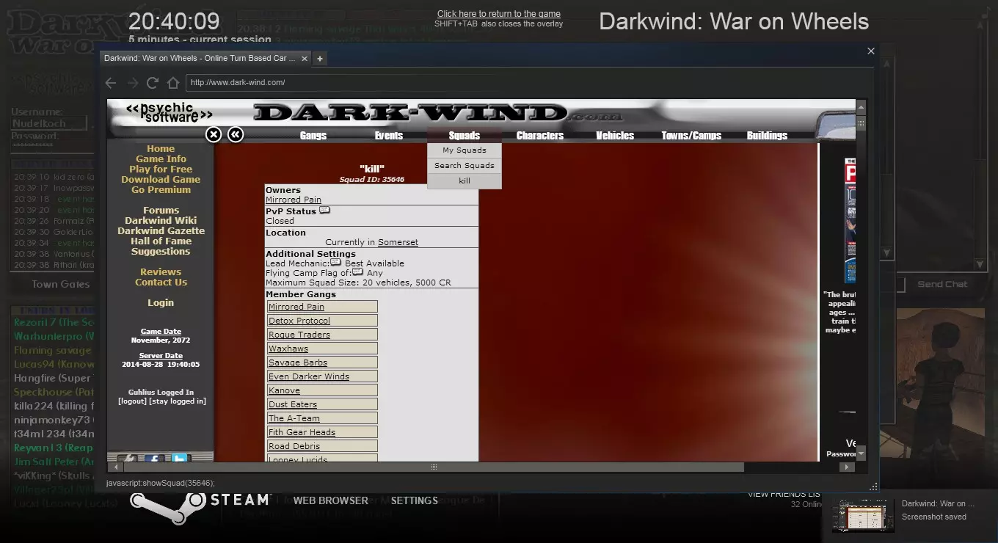Open the Characters menu
The image size is (998, 543).
[x=540, y=136]
